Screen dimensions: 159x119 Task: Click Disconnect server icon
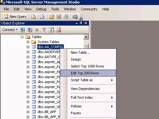pyautogui.click(x=30, y=30)
